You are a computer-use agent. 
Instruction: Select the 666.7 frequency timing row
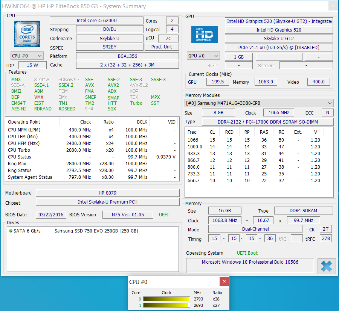(x=258, y=181)
